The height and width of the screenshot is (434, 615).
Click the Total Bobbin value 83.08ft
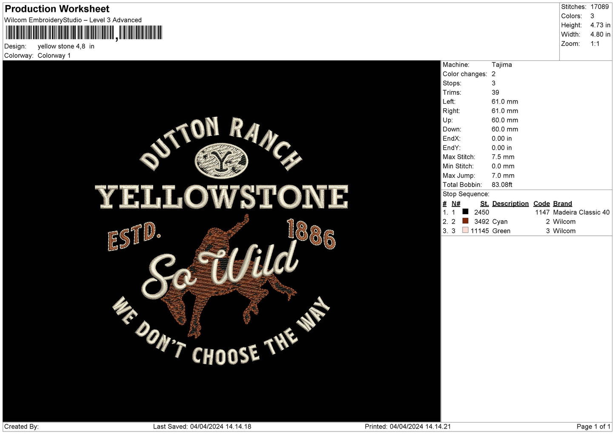point(502,185)
